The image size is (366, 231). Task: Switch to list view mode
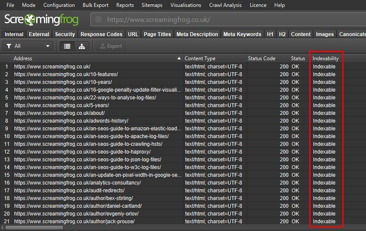(x=67, y=46)
